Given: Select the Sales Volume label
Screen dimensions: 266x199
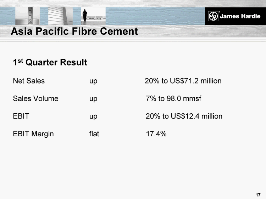Looking at the screenshot, I should click(x=35, y=98).
